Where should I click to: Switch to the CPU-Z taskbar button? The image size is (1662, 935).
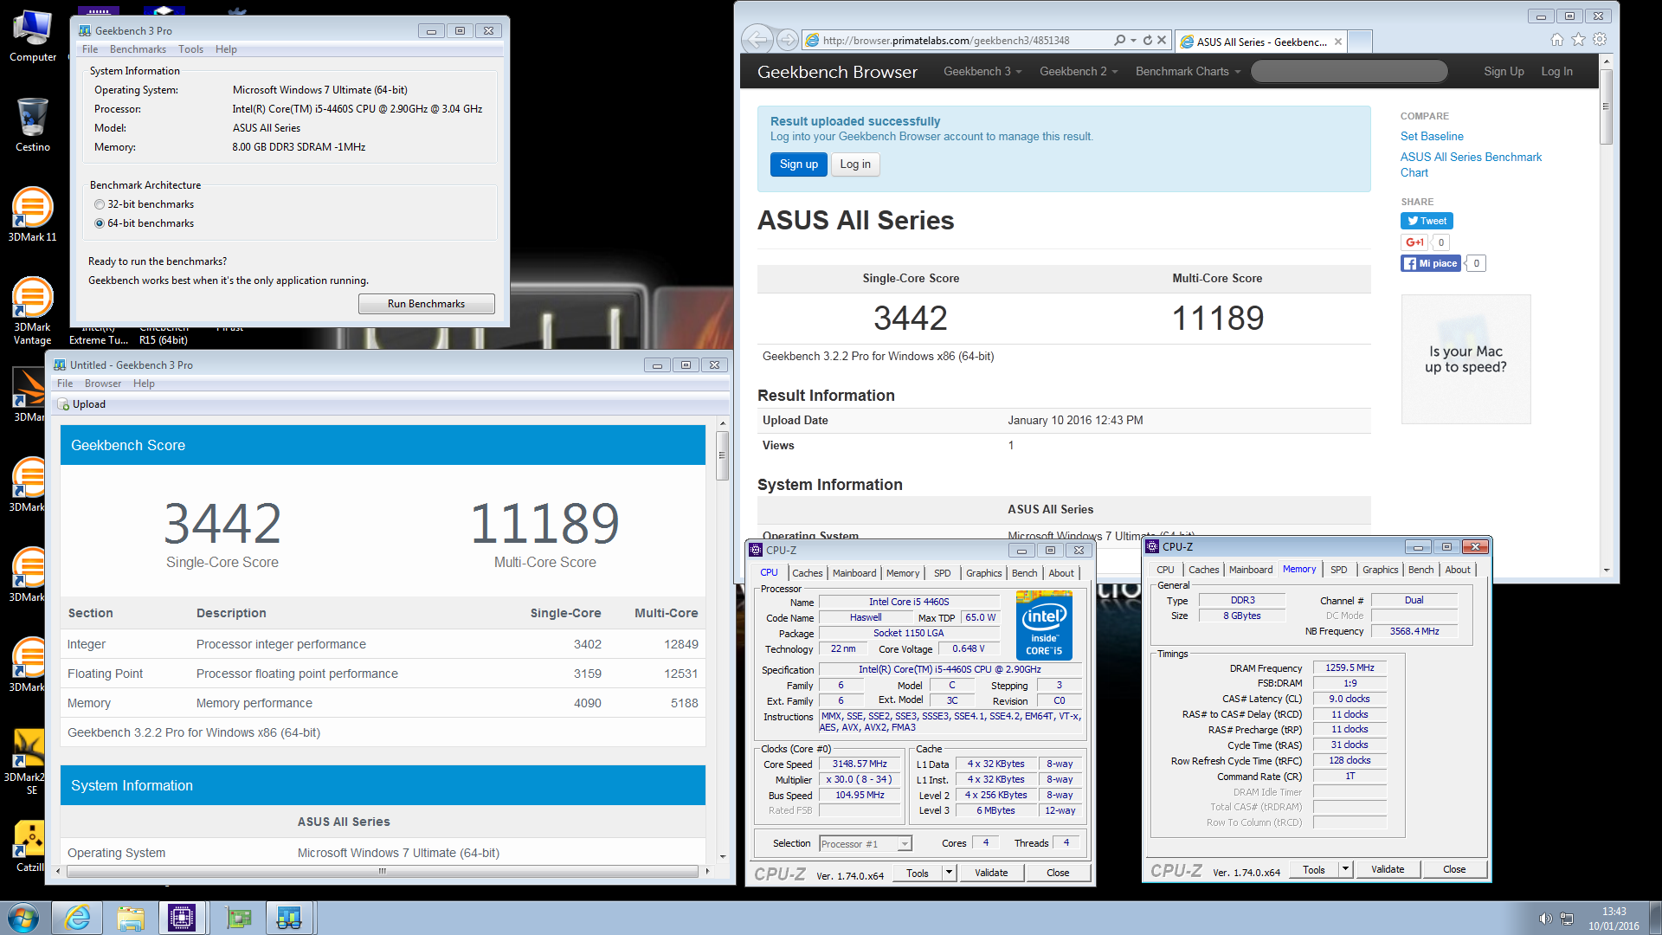point(182,918)
